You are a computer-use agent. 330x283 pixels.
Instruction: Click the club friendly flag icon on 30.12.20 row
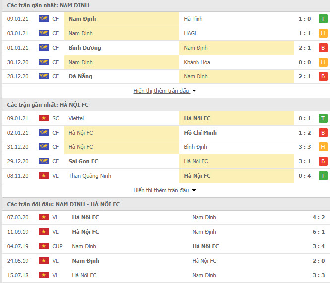pos(44,62)
